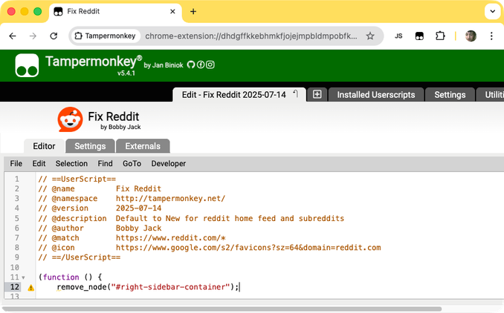
Task: Switch to Installed Userscripts tab
Action: point(375,95)
